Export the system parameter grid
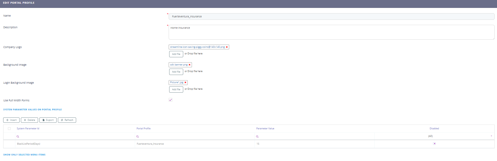 coord(48,120)
